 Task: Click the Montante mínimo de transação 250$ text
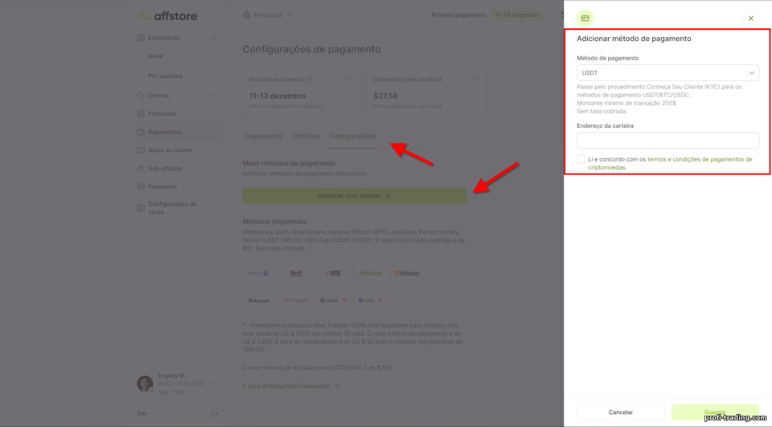coord(626,103)
